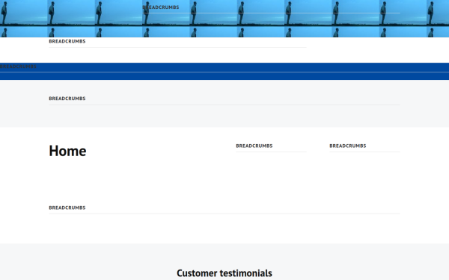The height and width of the screenshot is (280, 449).
Task: Click the BREADCRUMBS label just under the photo banner
Action: [x=67, y=41]
